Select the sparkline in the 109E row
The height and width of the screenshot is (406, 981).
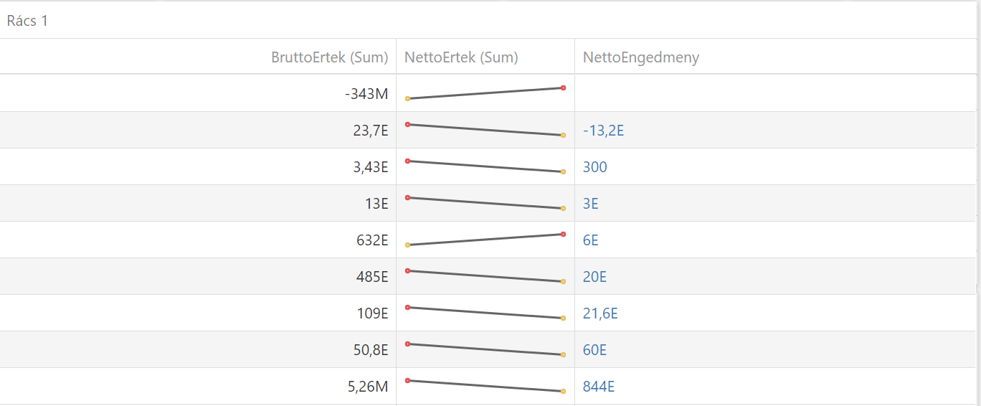[x=485, y=313]
